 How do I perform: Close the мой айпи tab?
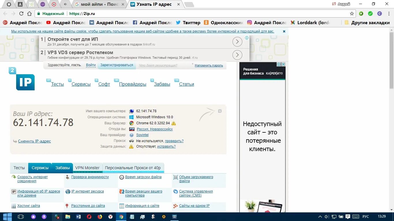pyautogui.click(x=123, y=4)
